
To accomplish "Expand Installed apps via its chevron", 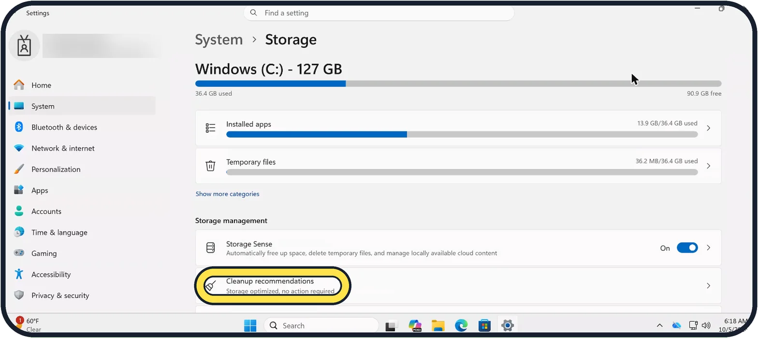I will click(x=708, y=128).
